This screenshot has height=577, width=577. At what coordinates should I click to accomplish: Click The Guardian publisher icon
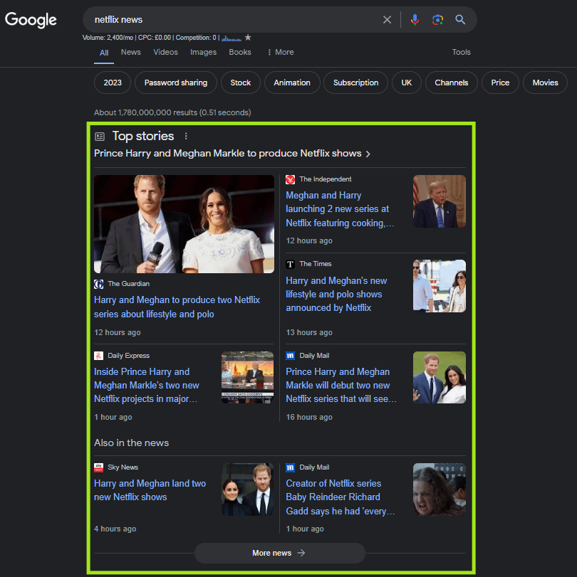tap(98, 283)
